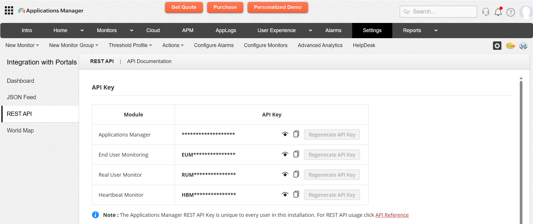Click the blue info note icon
The height and width of the screenshot is (224, 533).
(95, 215)
